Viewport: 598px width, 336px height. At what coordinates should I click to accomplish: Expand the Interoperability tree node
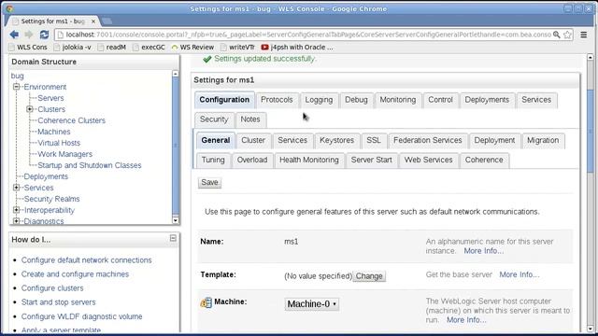tap(17, 210)
